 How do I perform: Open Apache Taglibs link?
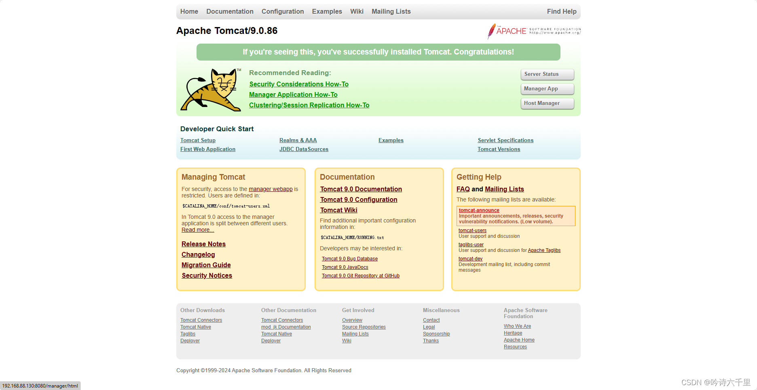pyautogui.click(x=544, y=250)
